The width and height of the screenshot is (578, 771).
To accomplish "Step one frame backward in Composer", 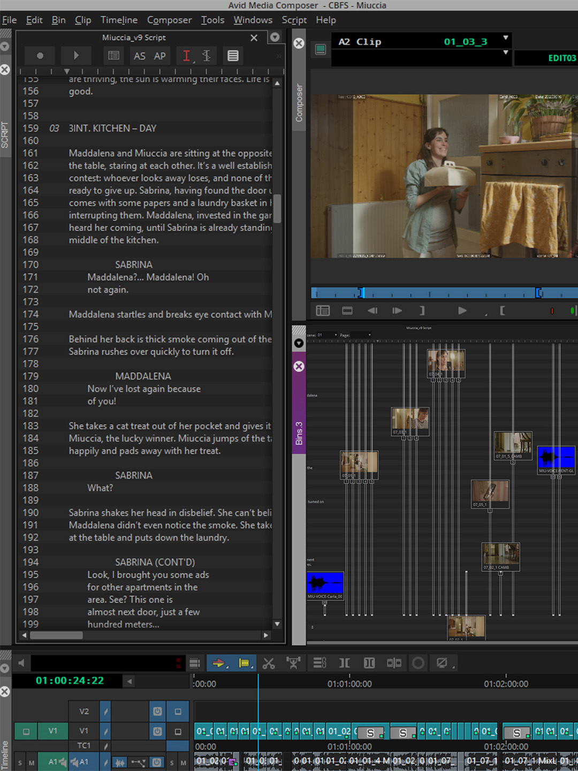I will click(372, 311).
